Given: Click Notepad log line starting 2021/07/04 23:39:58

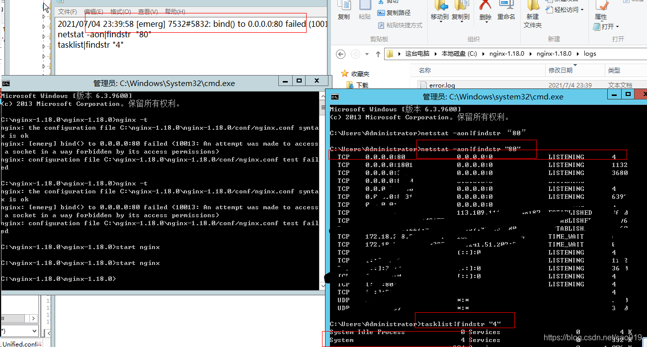Looking at the screenshot, I should 192,24.
